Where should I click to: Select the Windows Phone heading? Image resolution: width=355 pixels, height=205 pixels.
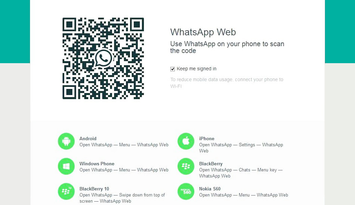[97, 164]
